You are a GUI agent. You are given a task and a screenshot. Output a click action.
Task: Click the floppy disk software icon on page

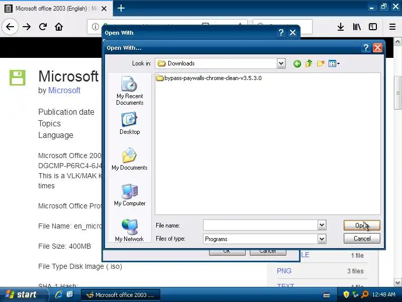click(x=18, y=78)
